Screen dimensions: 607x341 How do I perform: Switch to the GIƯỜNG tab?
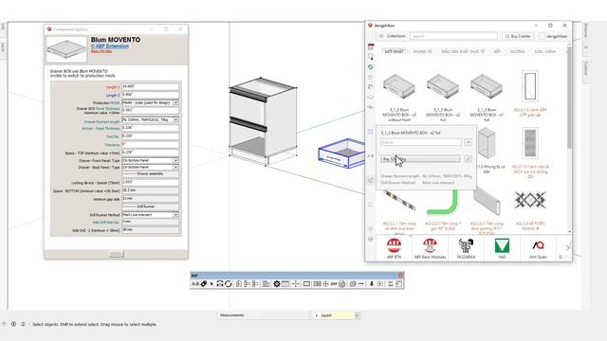[x=517, y=51]
